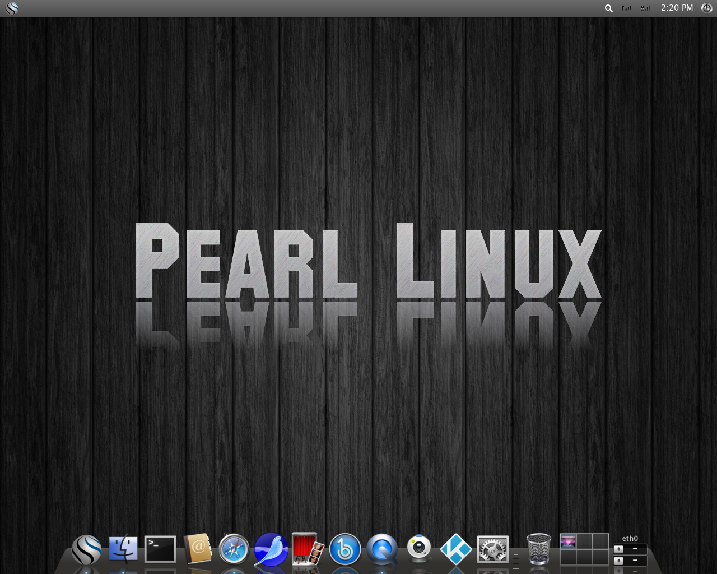Open the Pearl menu logo in the top panel
The image size is (717, 574).
click(12, 8)
